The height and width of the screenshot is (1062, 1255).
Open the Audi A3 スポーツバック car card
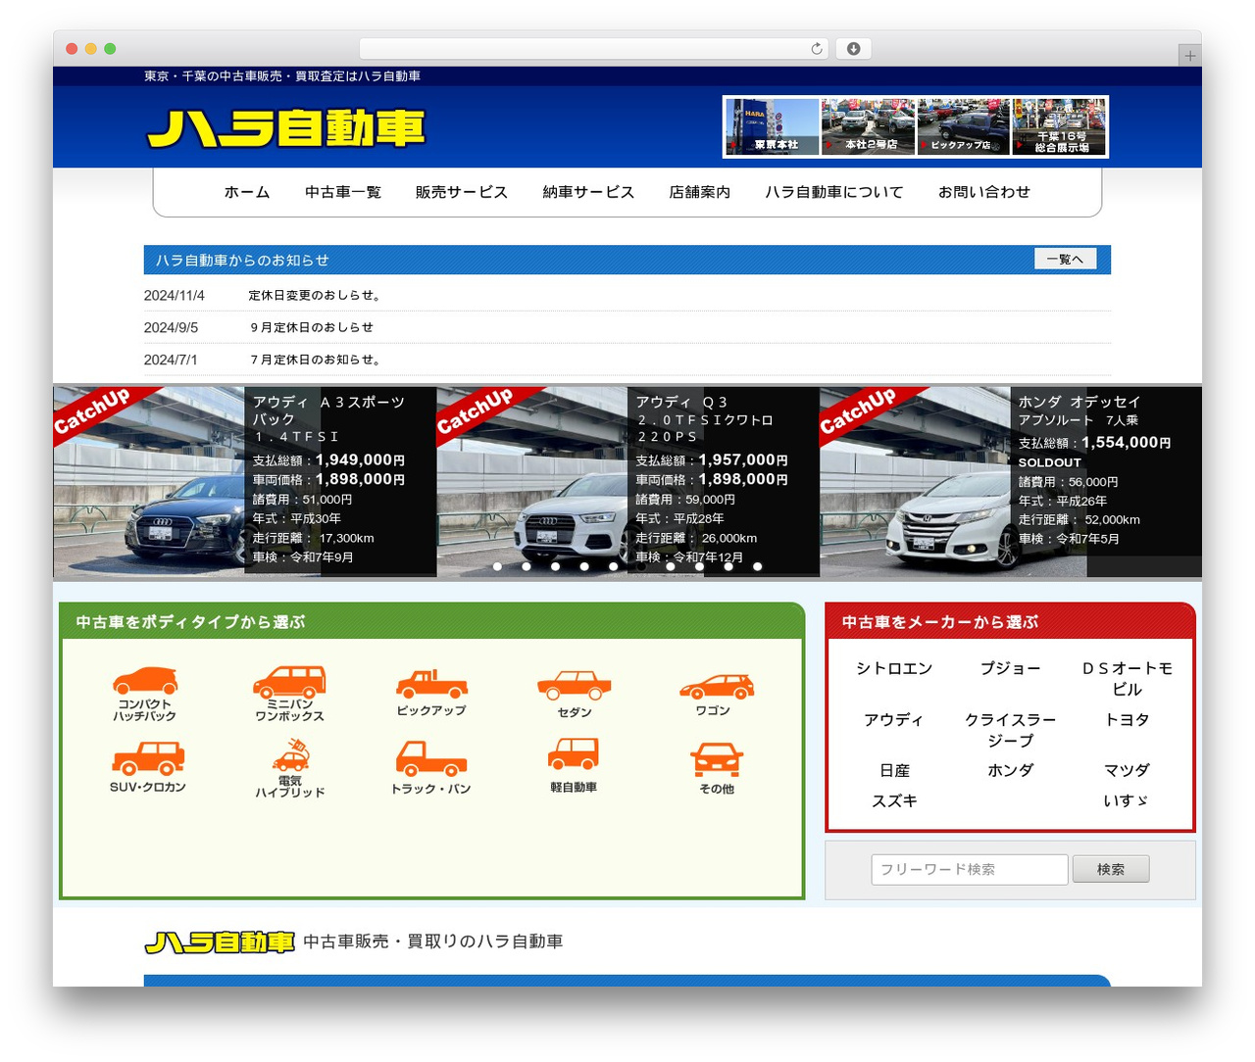coord(245,481)
